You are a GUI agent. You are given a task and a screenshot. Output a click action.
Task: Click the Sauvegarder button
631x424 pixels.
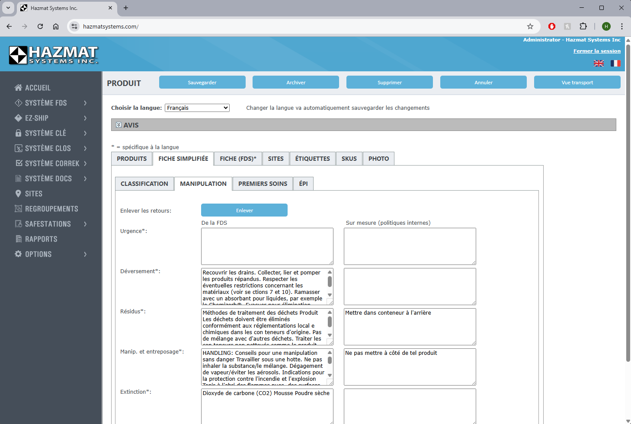(x=202, y=83)
